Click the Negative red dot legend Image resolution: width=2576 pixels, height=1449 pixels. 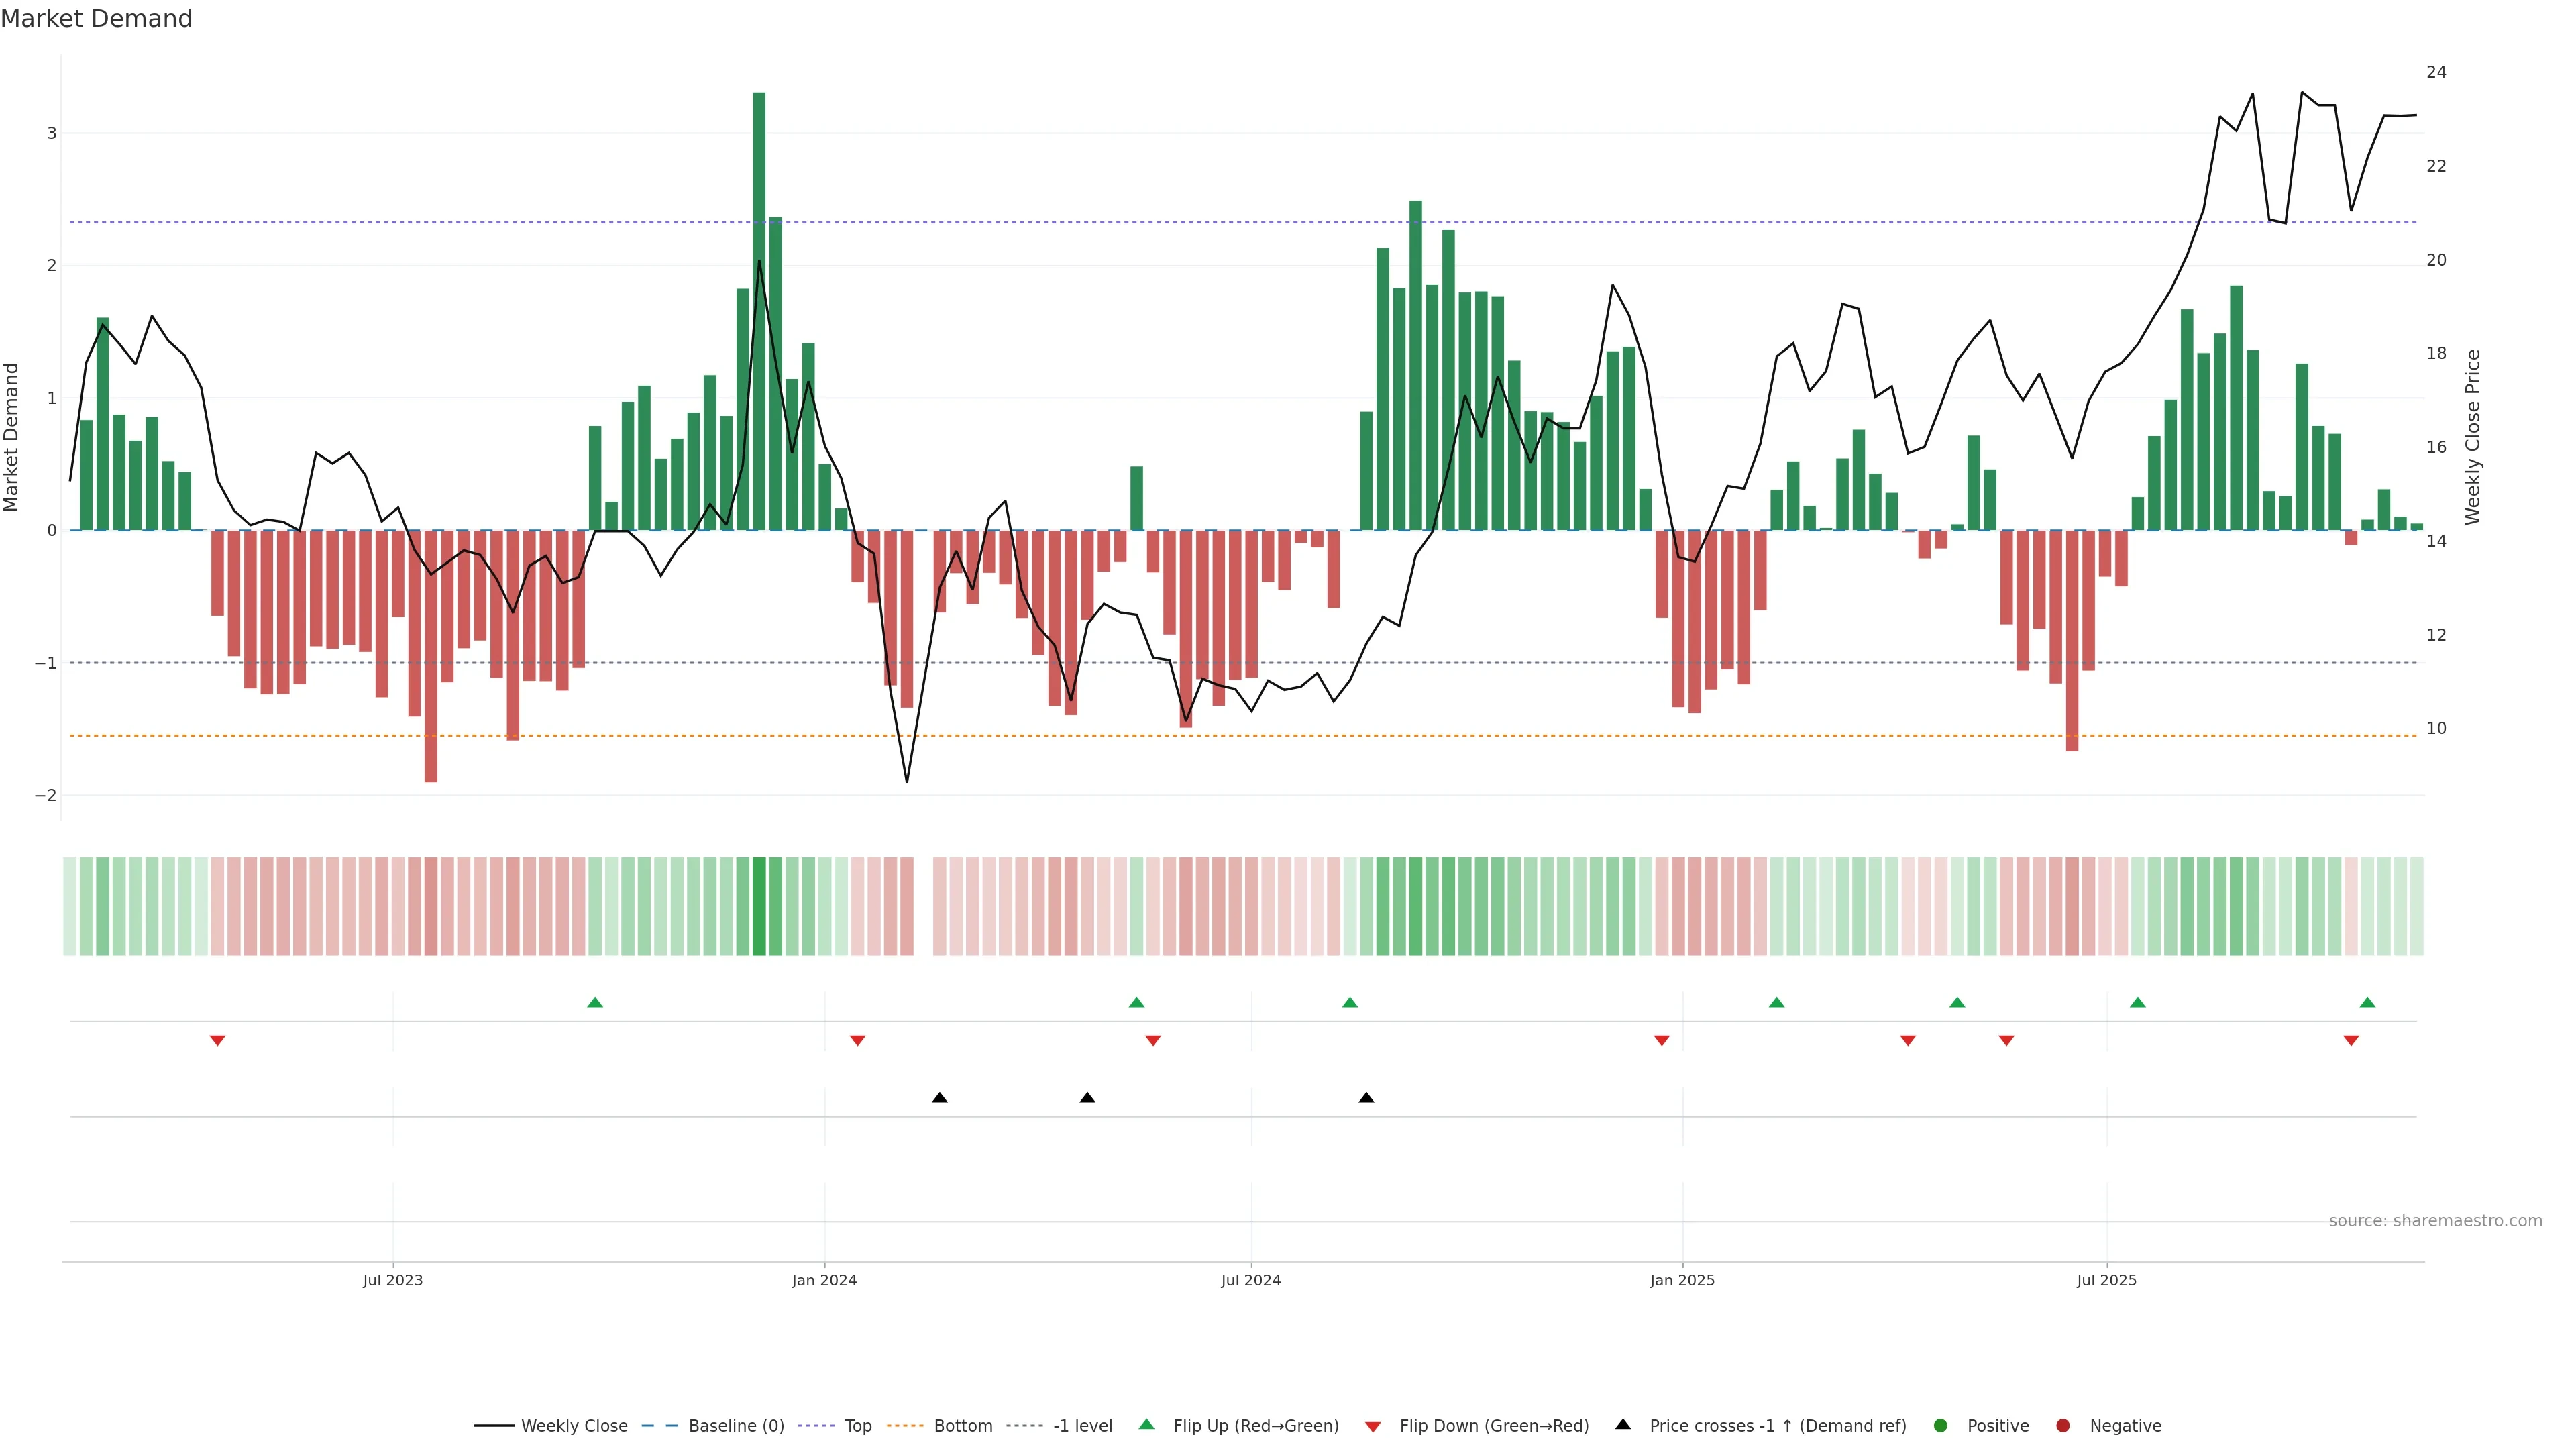tap(2063, 1426)
